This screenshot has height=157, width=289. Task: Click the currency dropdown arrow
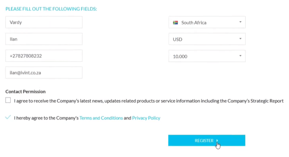pyautogui.click(x=240, y=39)
